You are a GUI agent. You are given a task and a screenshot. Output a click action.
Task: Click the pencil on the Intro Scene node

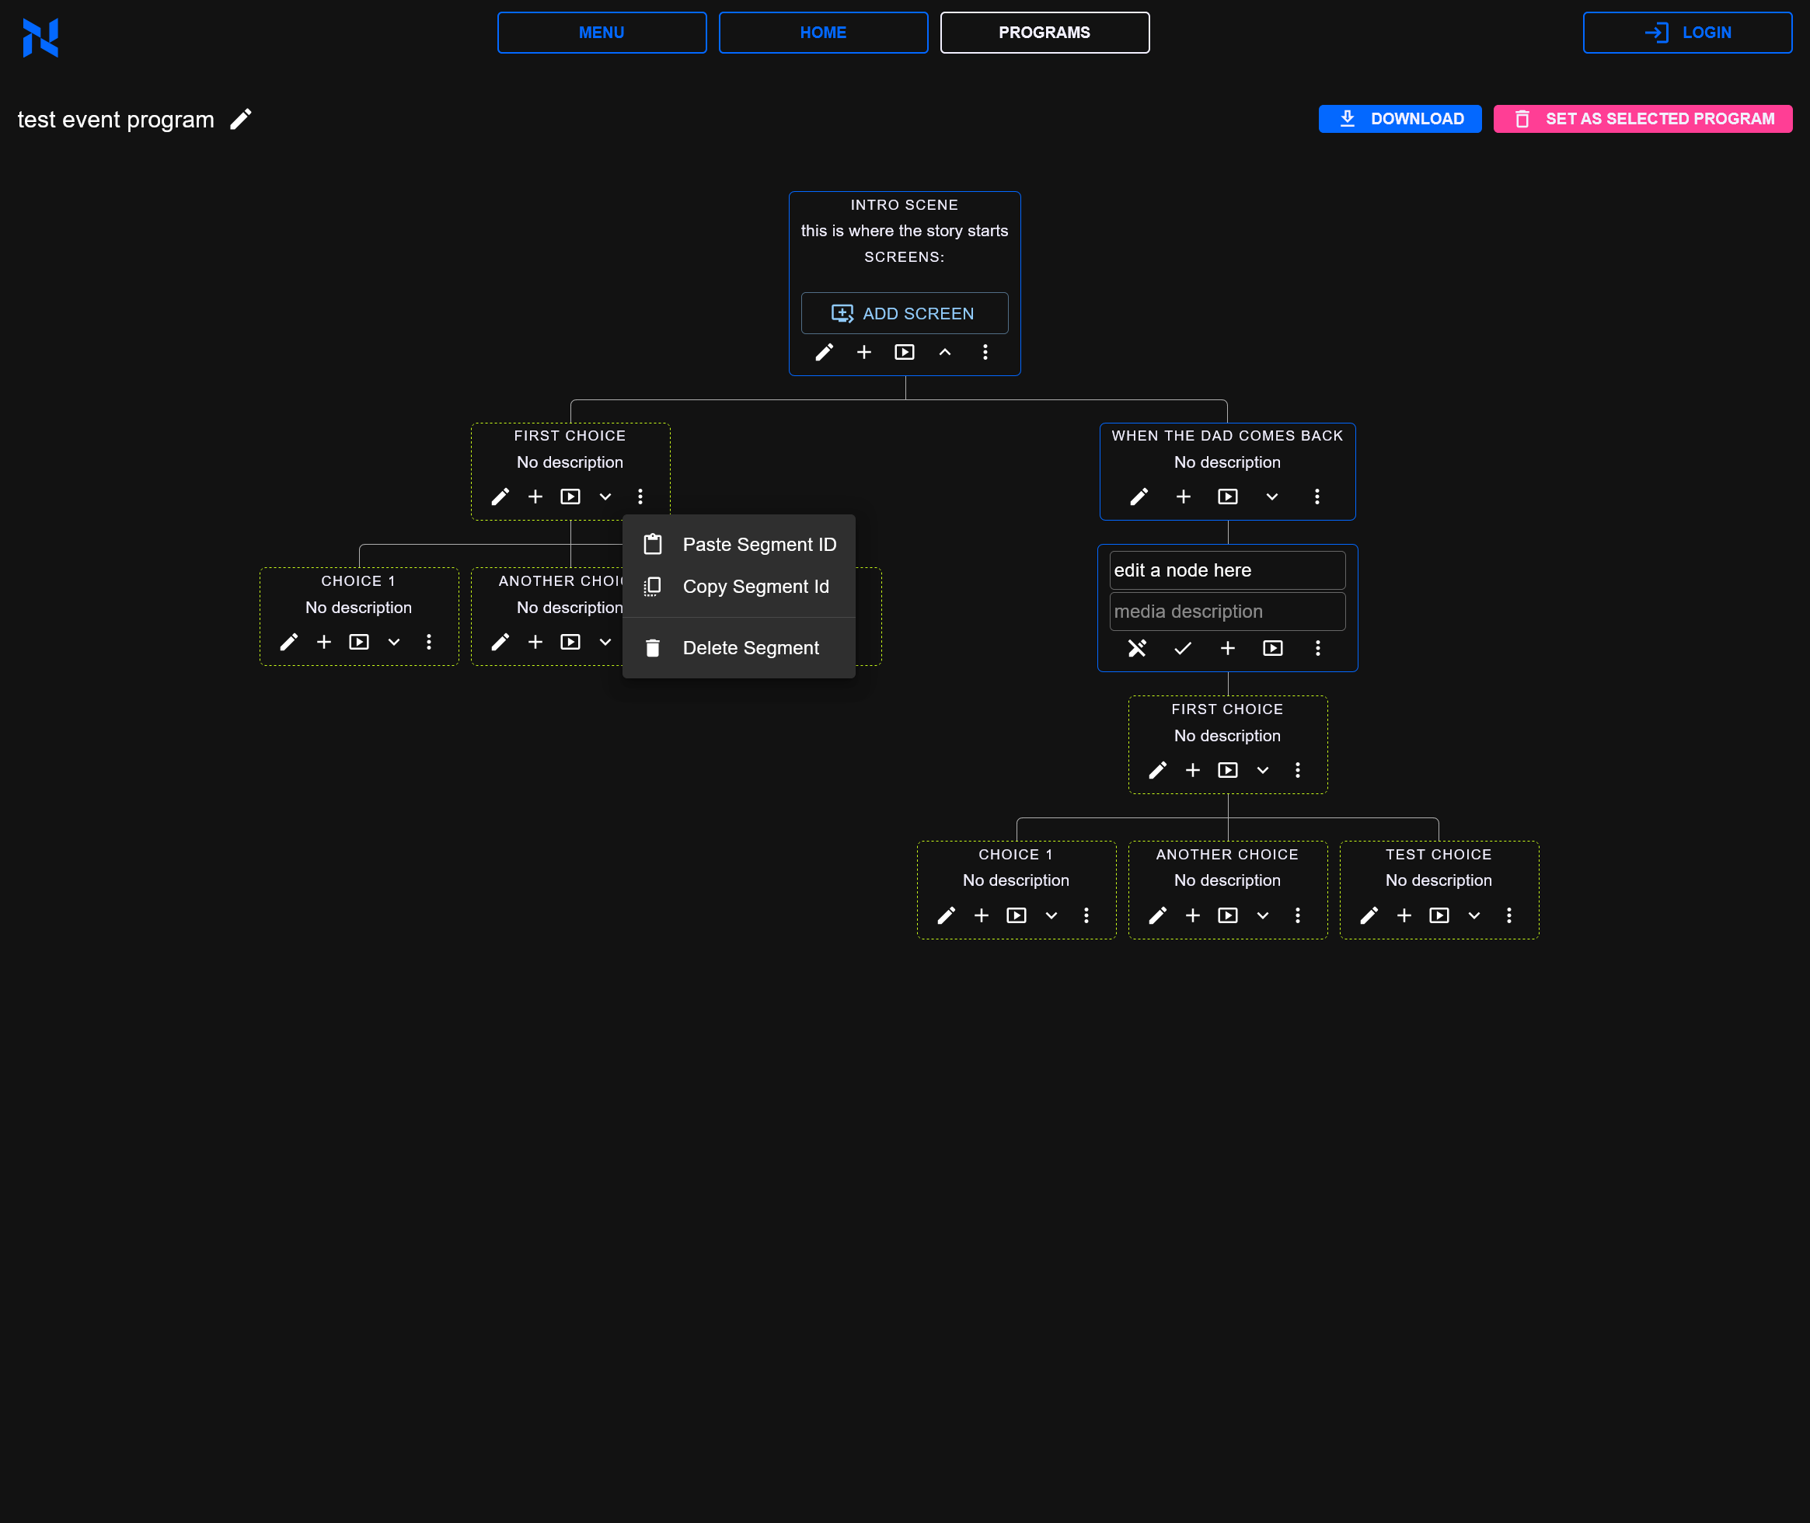point(824,352)
